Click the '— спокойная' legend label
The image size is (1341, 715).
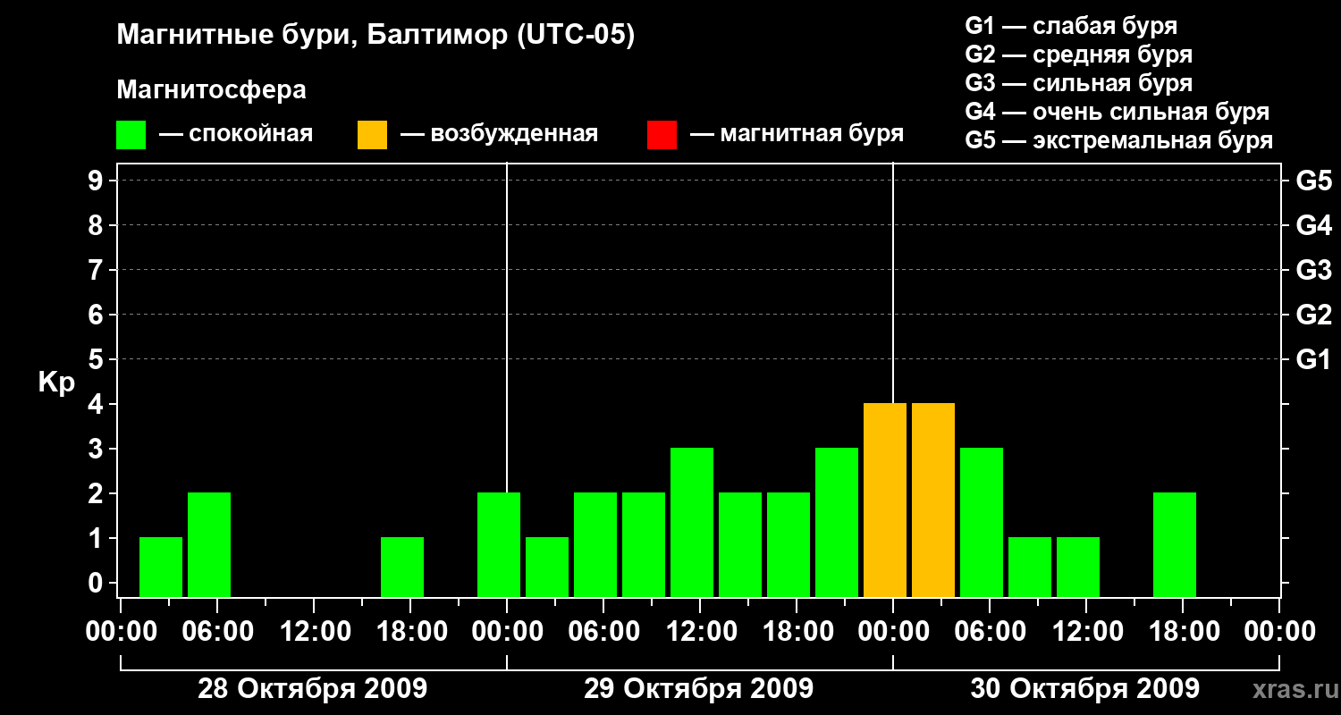coord(236,135)
